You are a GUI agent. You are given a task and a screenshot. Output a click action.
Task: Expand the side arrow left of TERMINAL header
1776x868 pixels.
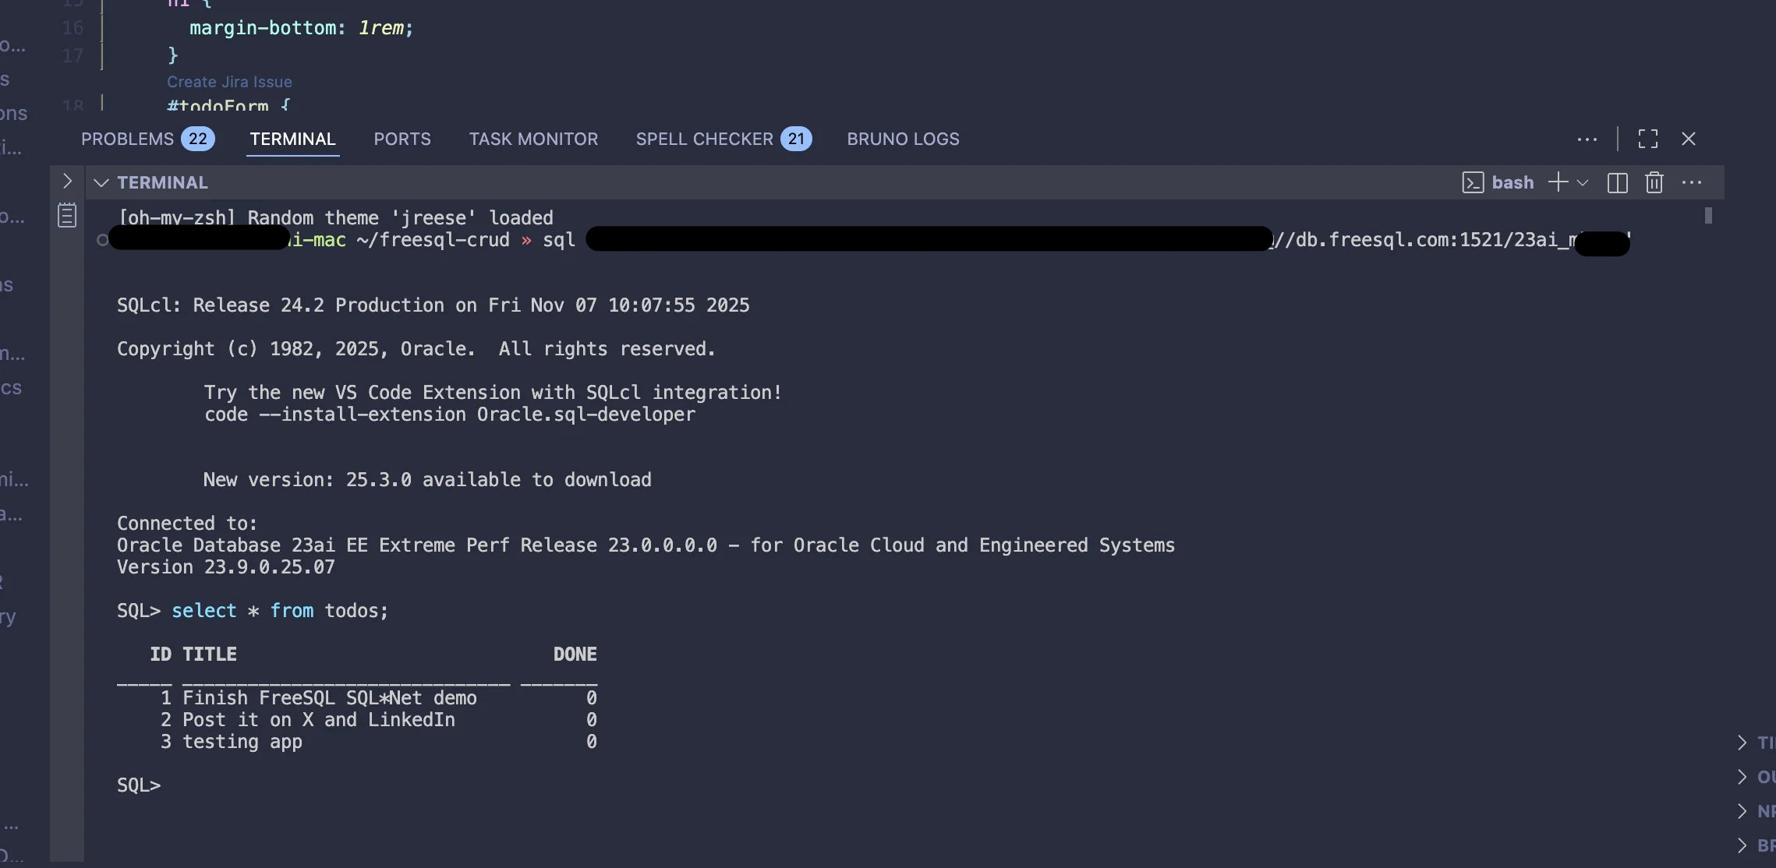click(x=67, y=182)
